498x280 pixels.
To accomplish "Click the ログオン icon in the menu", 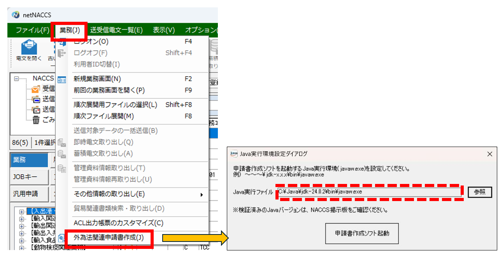I will 62,42.
